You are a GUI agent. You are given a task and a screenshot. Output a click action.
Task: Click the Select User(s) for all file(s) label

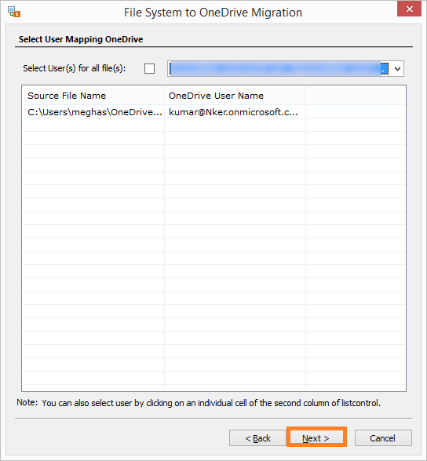[75, 68]
